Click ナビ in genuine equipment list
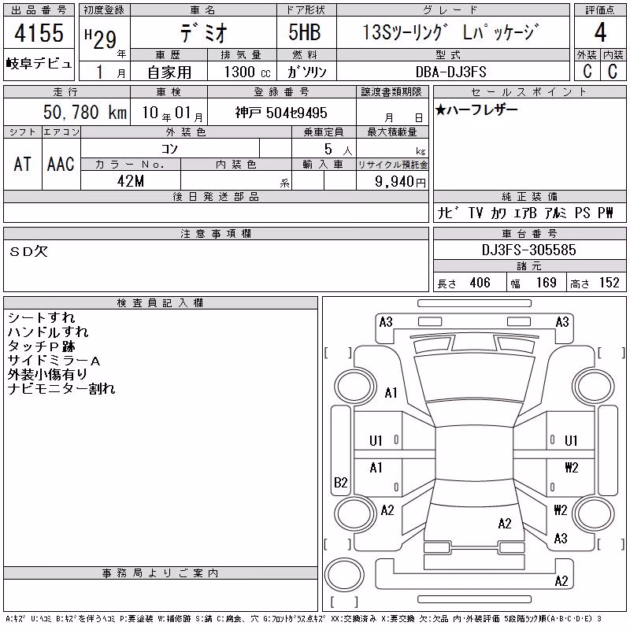Image resolution: width=630 pixels, height=630 pixels. 448,213
